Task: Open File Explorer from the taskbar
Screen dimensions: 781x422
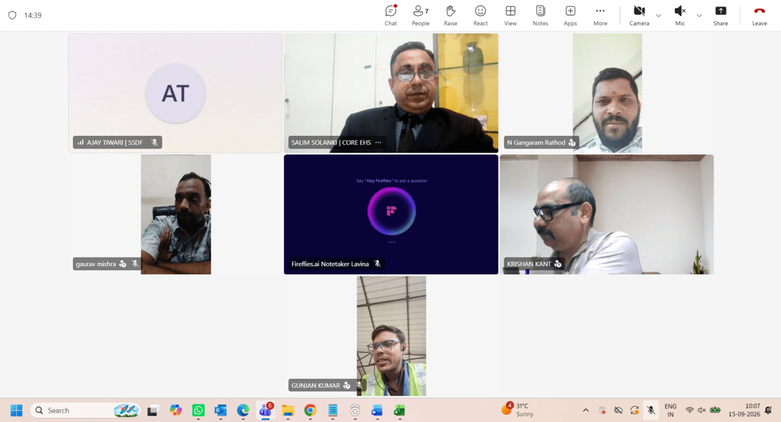Action: (288, 410)
